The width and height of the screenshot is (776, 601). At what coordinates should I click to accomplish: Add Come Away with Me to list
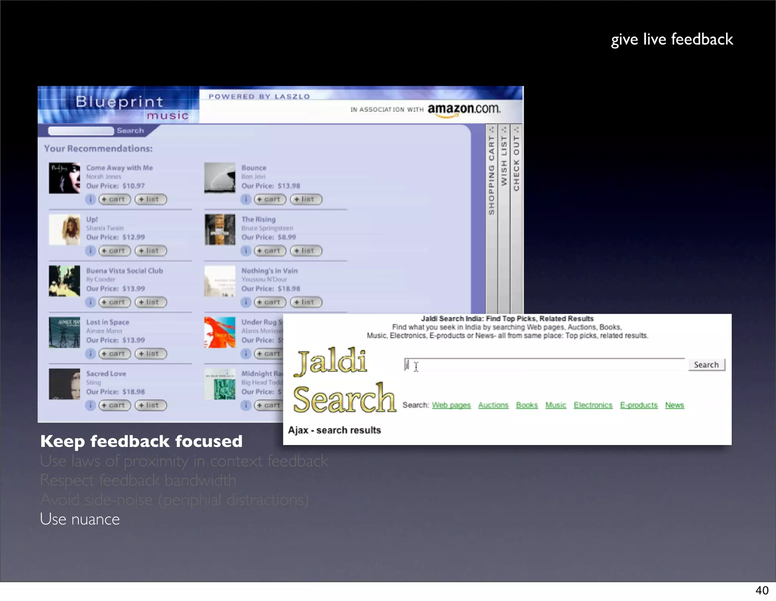[151, 199]
